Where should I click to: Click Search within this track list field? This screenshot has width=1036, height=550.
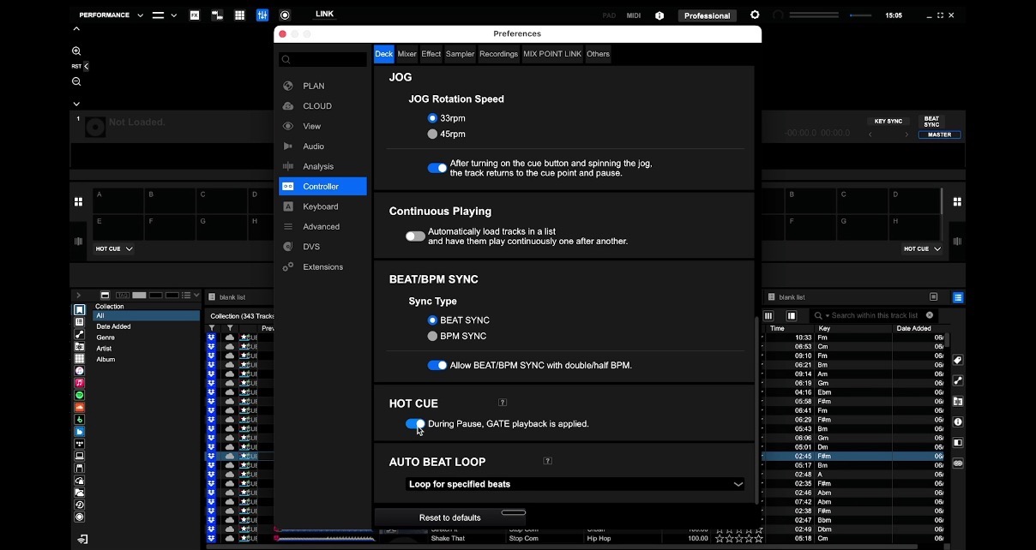point(875,315)
